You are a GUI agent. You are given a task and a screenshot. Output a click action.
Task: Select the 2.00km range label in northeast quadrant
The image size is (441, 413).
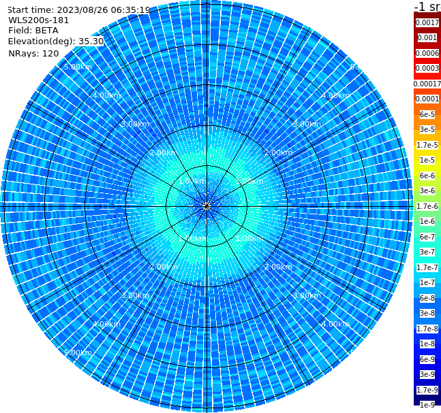278,152
